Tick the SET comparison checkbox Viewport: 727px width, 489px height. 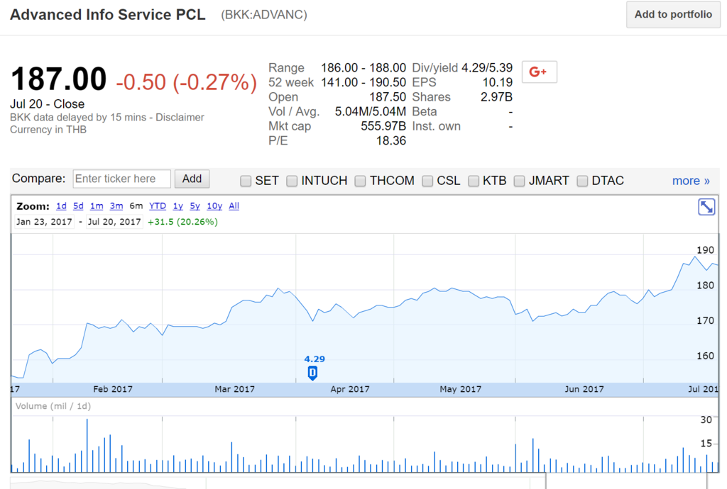point(246,181)
